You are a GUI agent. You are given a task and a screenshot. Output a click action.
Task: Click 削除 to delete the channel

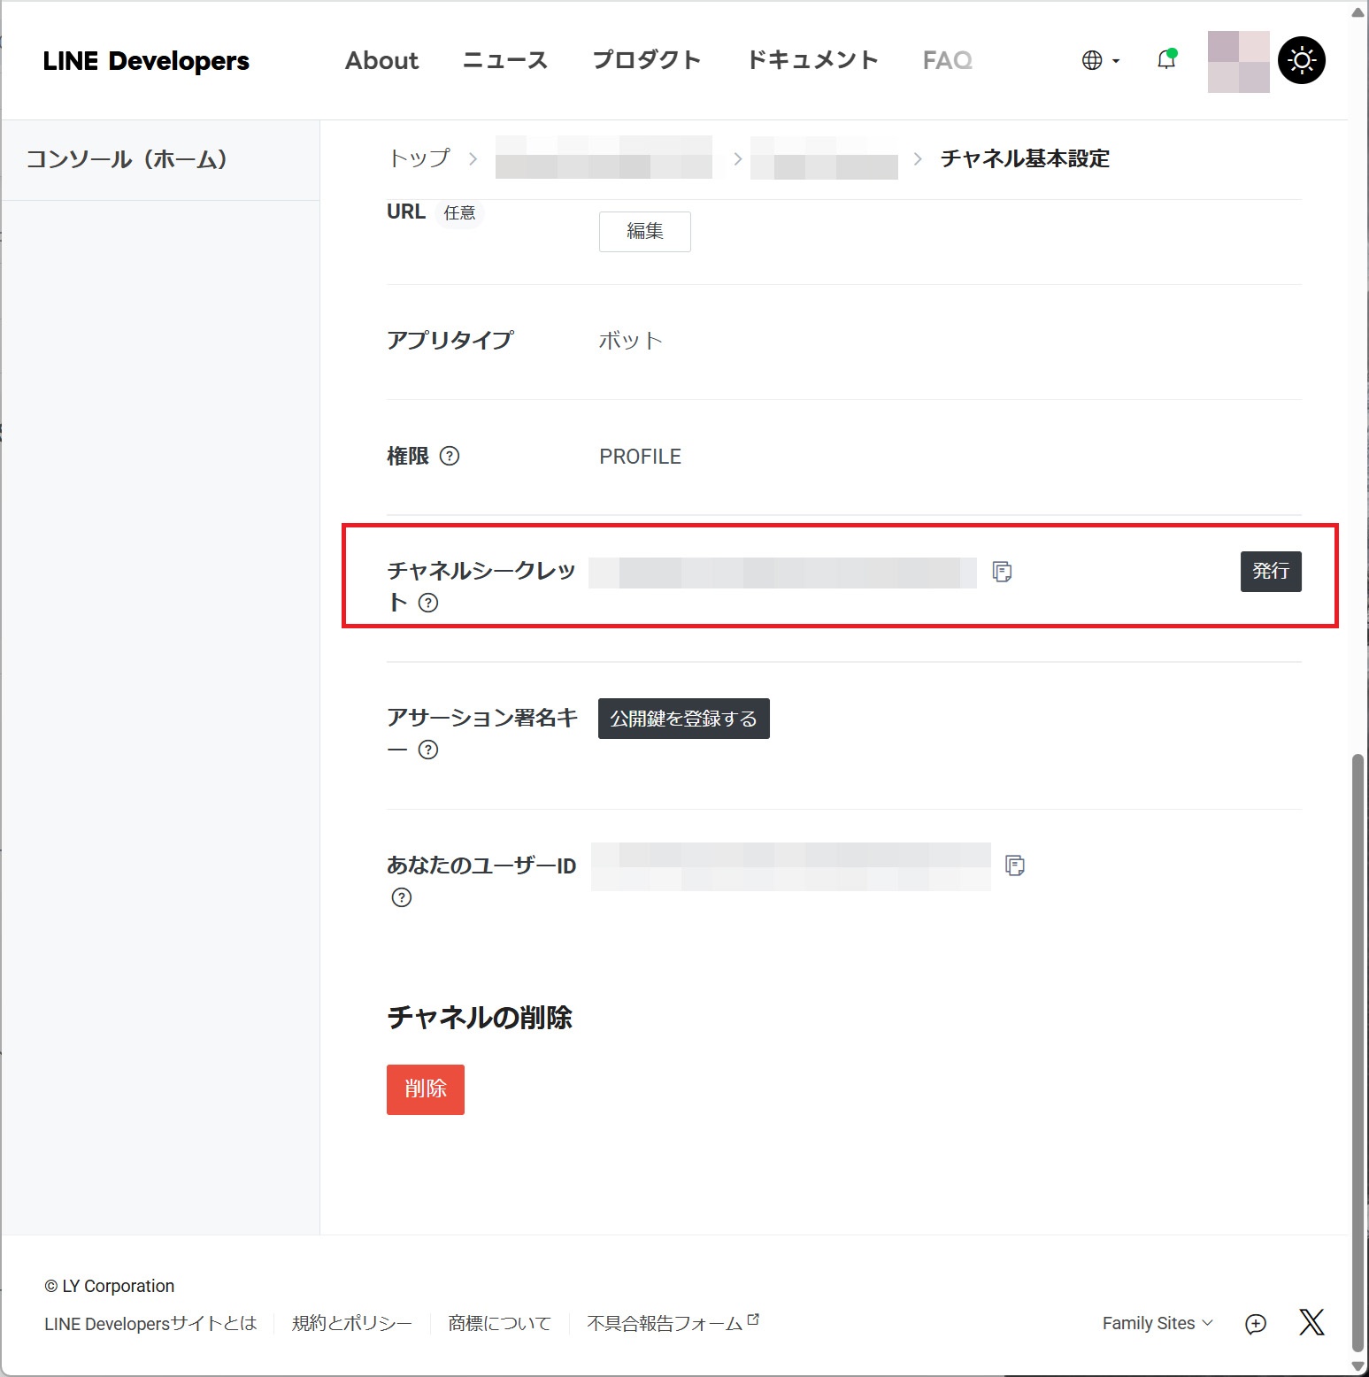(x=425, y=1089)
